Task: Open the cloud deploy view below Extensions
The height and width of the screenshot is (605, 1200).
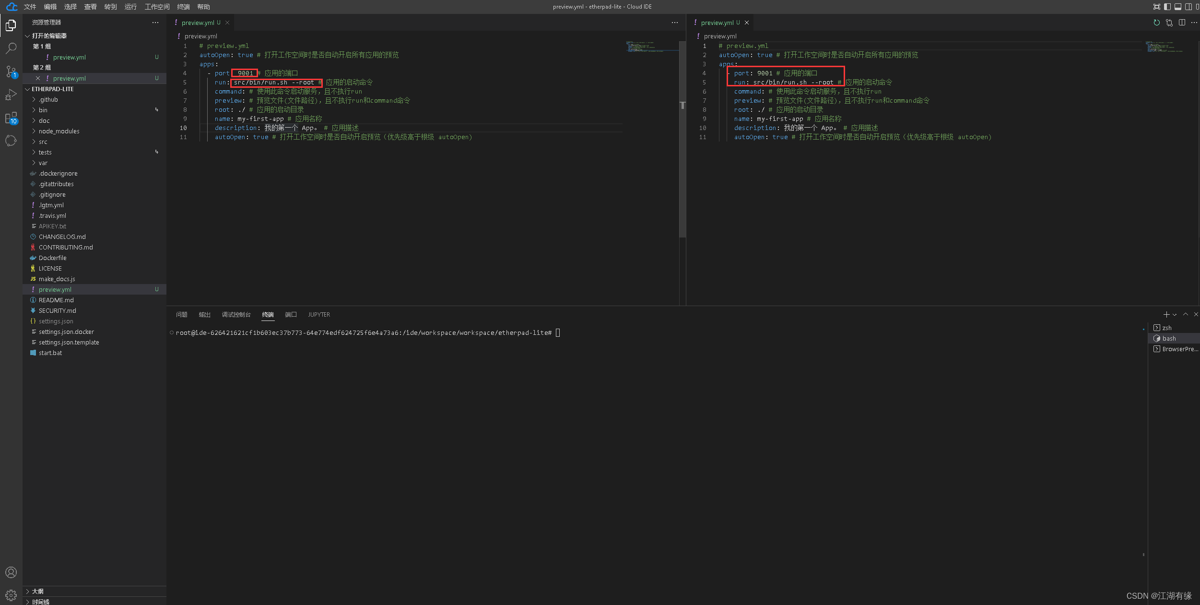Action: pos(11,141)
